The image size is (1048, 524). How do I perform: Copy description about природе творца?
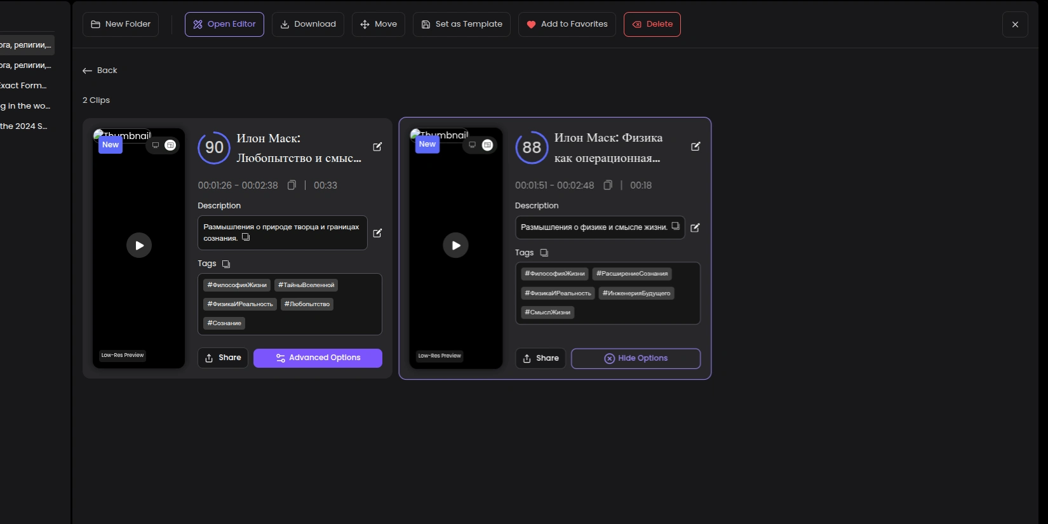pyautogui.click(x=246, y=238)
